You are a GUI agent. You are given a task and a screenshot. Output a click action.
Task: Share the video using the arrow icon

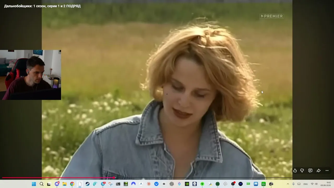click(x=319, y=171)
